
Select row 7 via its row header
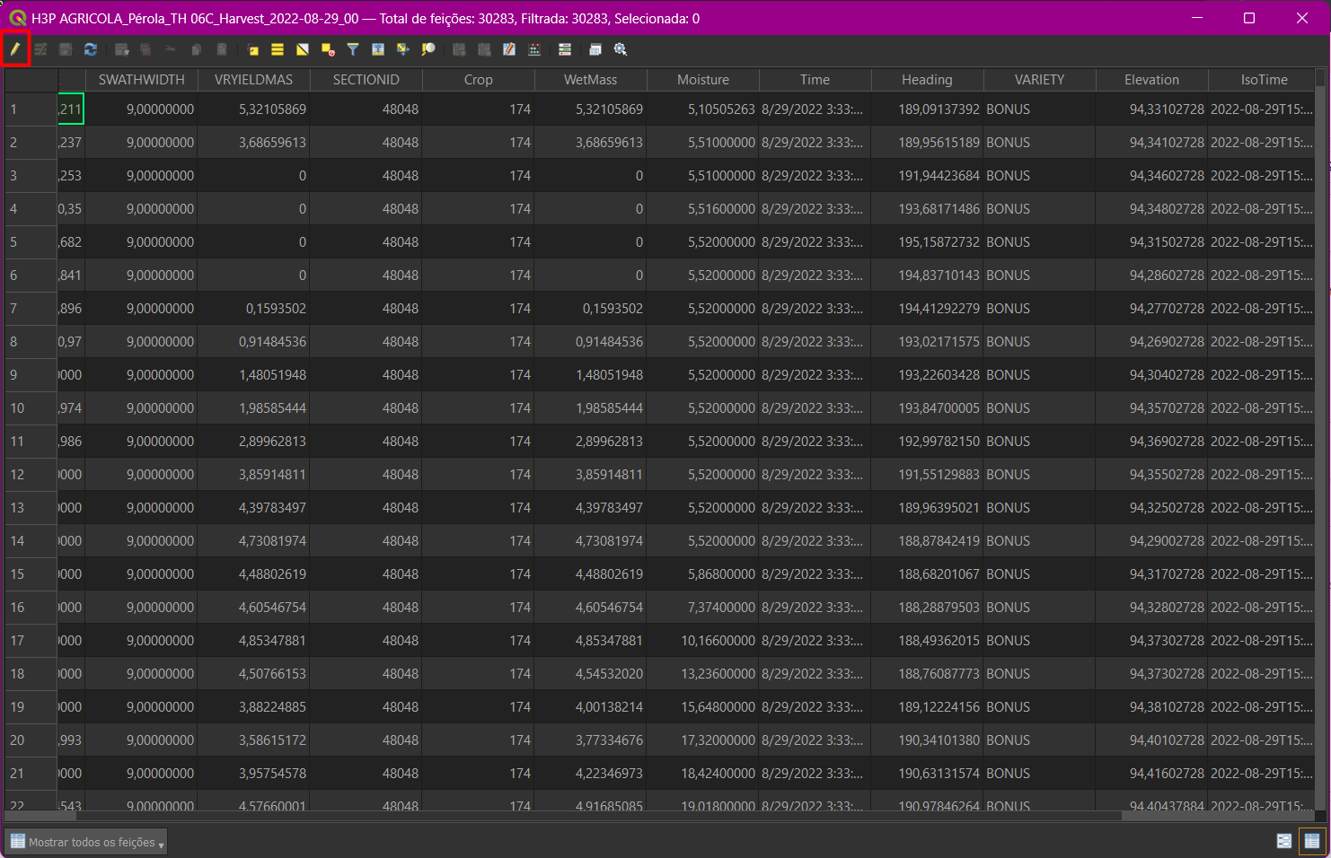tap(31, 309)
